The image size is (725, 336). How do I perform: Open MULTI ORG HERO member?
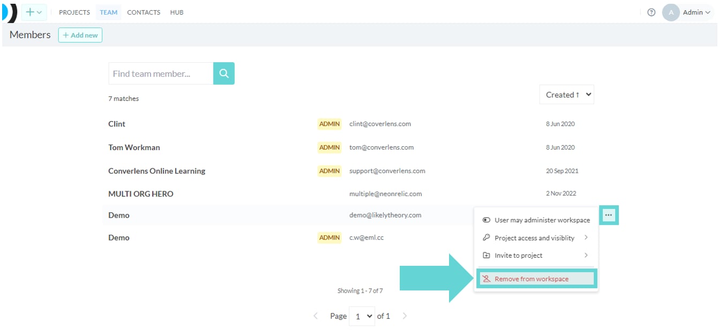pos(141,194)
